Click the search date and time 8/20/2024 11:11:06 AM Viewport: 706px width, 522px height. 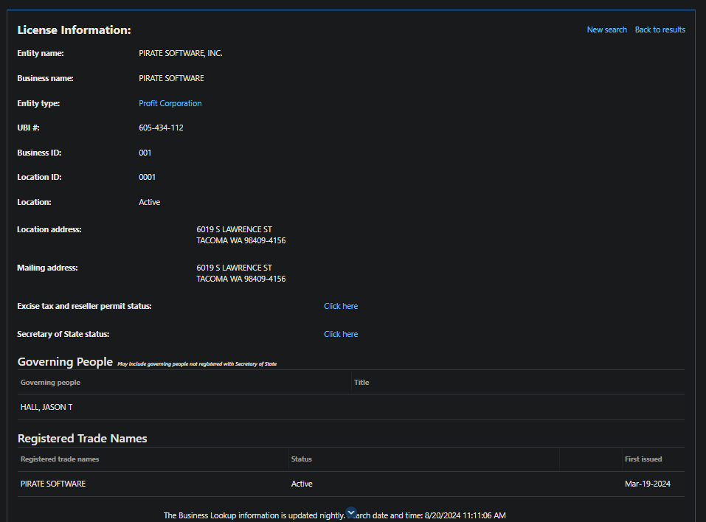465,515
